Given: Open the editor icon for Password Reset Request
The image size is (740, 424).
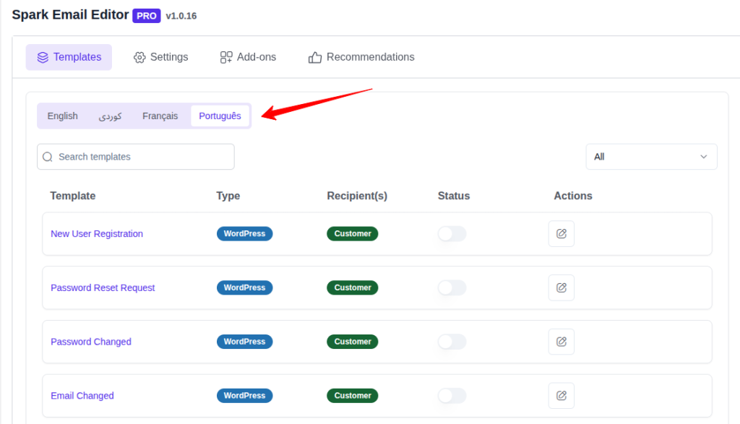Looking at the screenshot, I should (x=562, y=287).
